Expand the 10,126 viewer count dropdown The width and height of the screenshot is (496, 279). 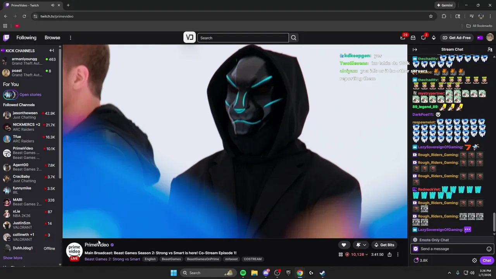pyautogui.click(x=356, y=255)
